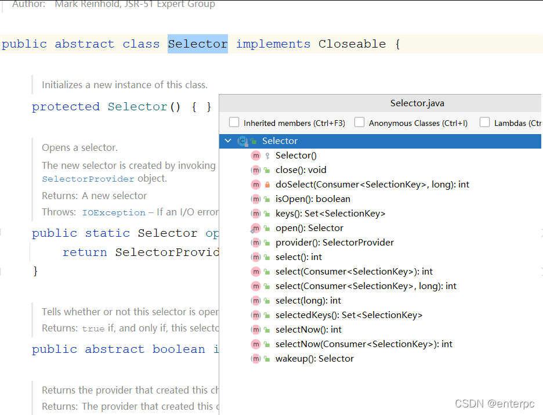Select the Selector class row in structure popup
This screenshot has width=543, height=415.
click(x=380, y=141)
